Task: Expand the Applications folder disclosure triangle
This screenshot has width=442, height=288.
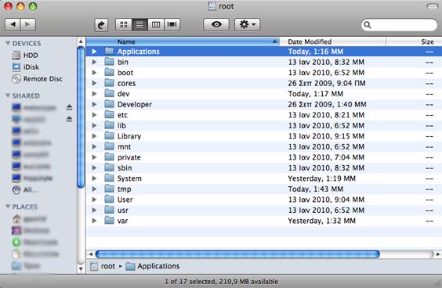Action: pyautogui.click(x=94, y=52)
